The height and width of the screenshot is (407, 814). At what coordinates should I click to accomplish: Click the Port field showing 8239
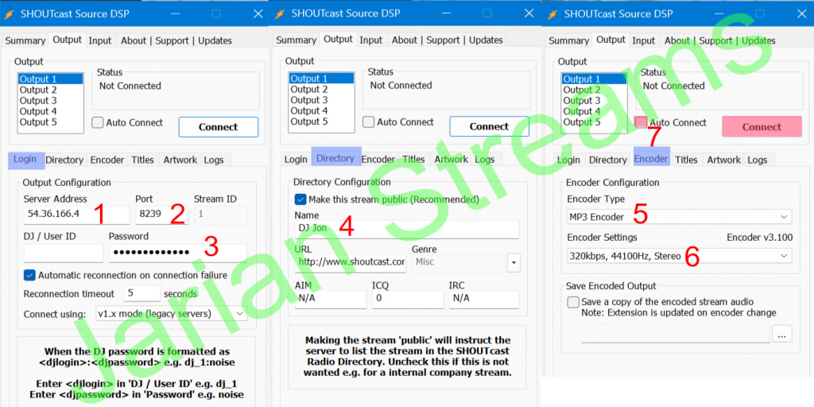[159, 215]
